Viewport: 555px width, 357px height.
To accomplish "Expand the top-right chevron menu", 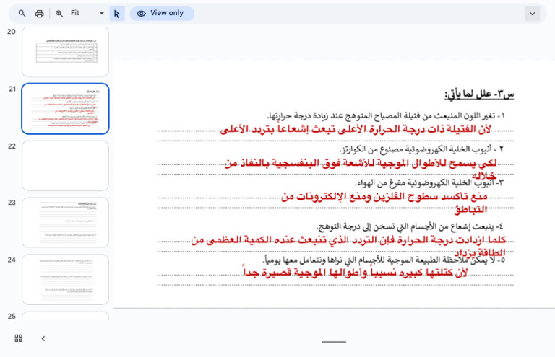I will coord(532,14).
